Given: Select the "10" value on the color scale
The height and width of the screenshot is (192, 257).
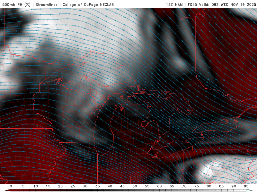Looking at the screenshot, I should click(36, 186).
